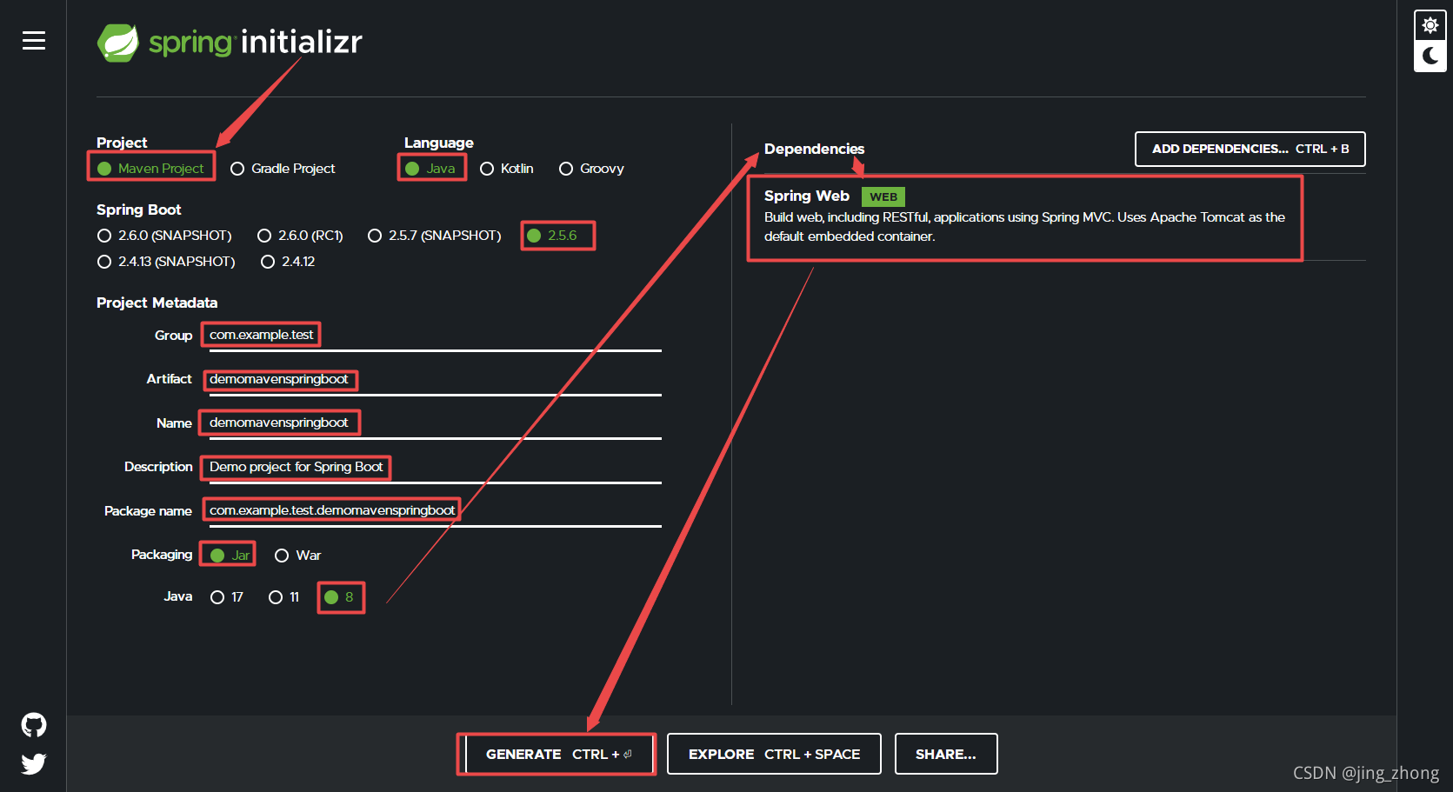This screenshot has height=792, width=1453.
Task: Switch to dark theme moon icon
Action: tap(1430, 57)
